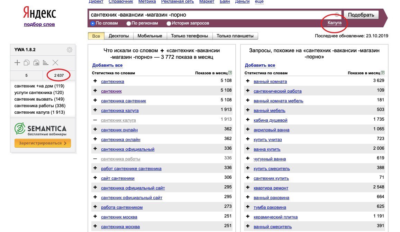Clear the search query field icon
Image resolution: width=400 pixels, height=232 pixels.
tap(337, 15)
